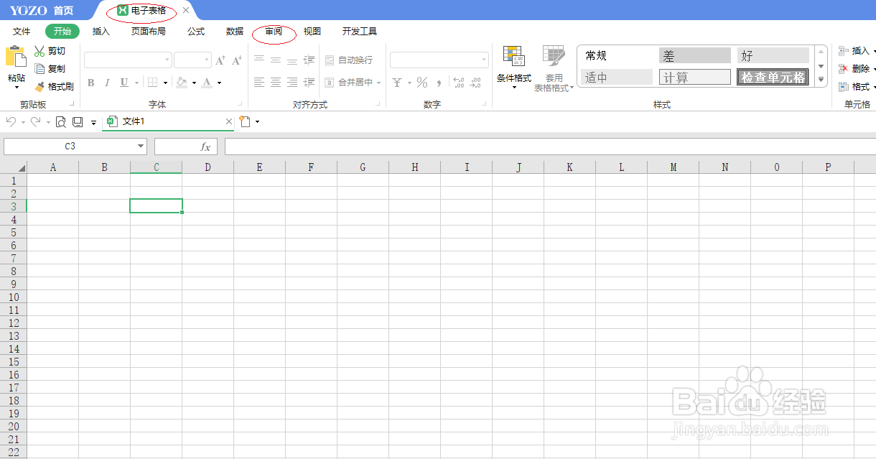Open the number format combo box
The width and height of the screenshot is (876, 459).
pos(439,60)
